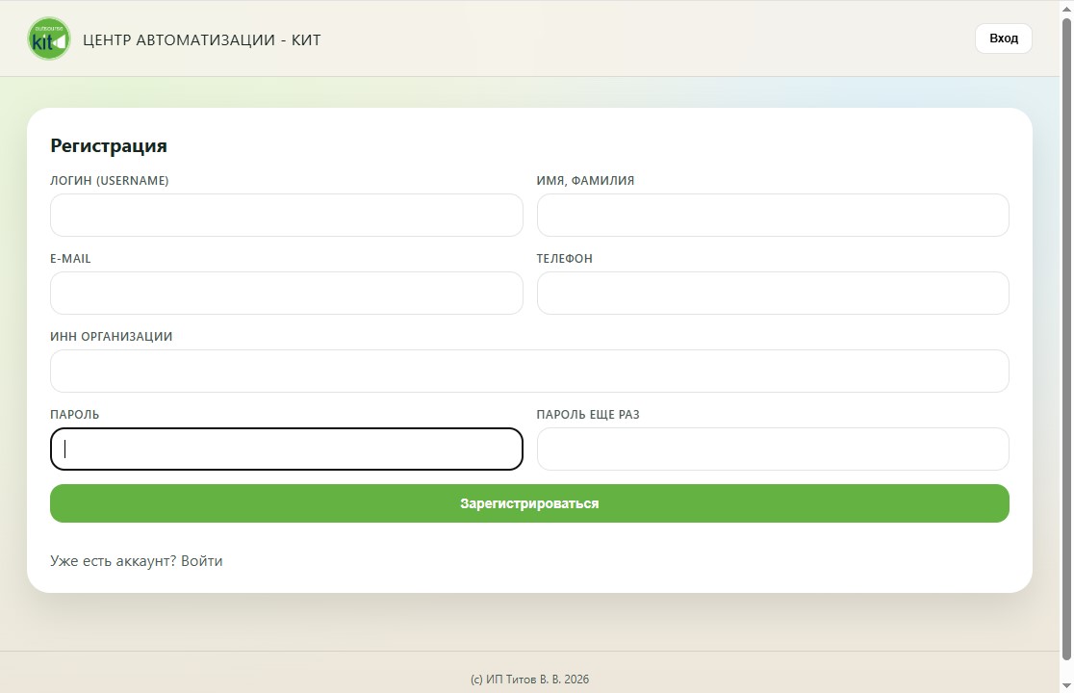1074x693 pixels.
Task: Click the ИП Титов copyright footer text
Action: click(529, 680)
